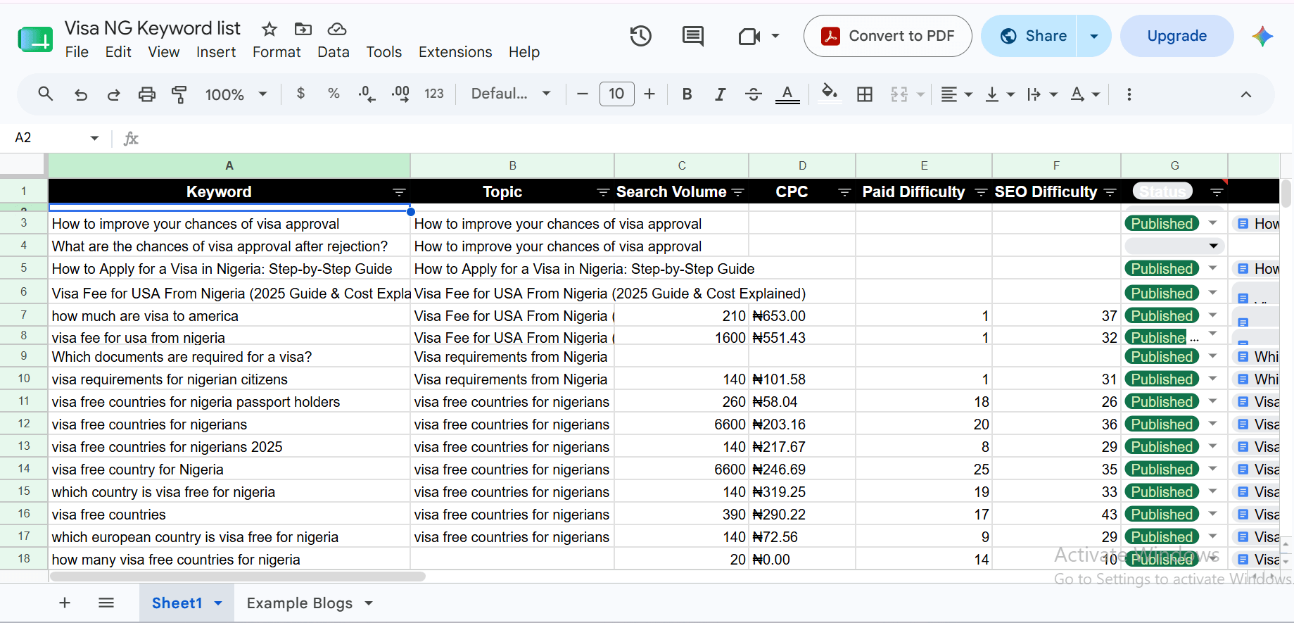1294x623 pixels.
Task: Open the Insert menu
Action: 216,52
